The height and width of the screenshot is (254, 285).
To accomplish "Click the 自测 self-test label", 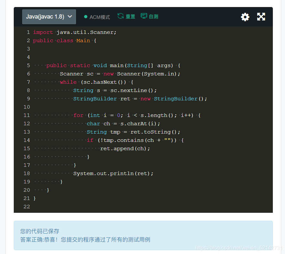I will [x=154, y=17].
